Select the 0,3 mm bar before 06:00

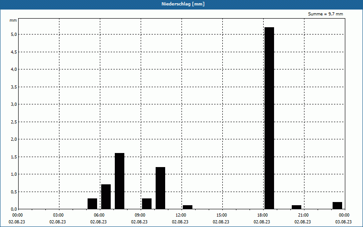(93, 204)
